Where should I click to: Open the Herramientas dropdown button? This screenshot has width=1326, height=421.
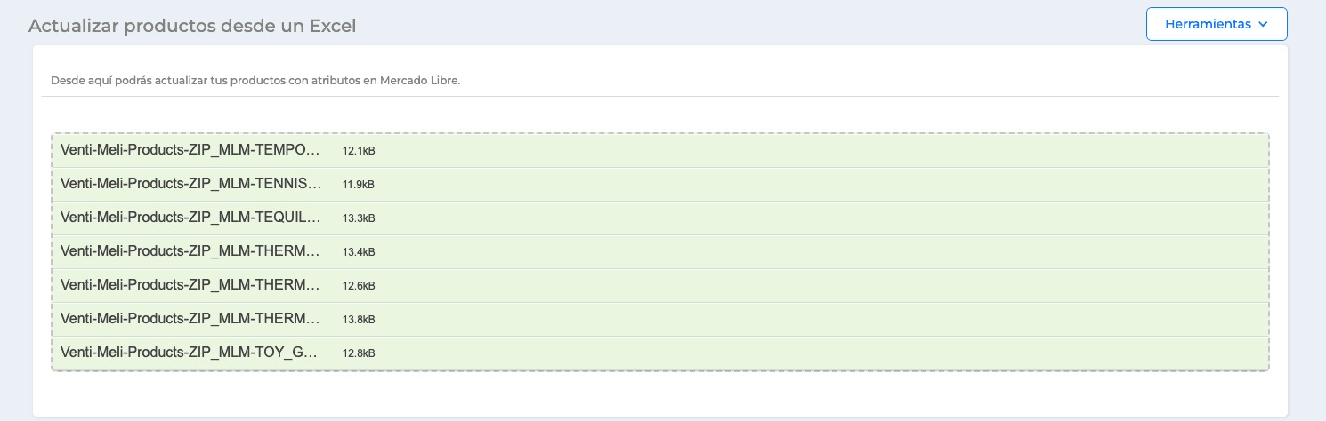click(1217, 24)
